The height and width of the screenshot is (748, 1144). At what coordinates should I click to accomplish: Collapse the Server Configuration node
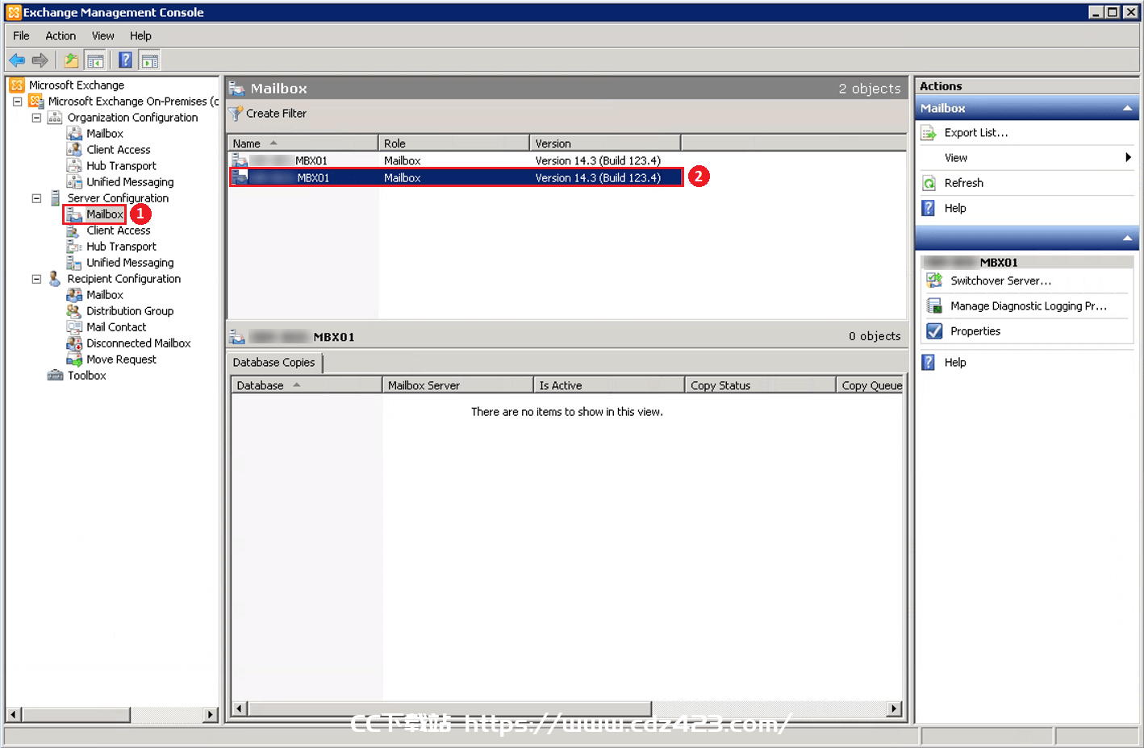point(36,198)
